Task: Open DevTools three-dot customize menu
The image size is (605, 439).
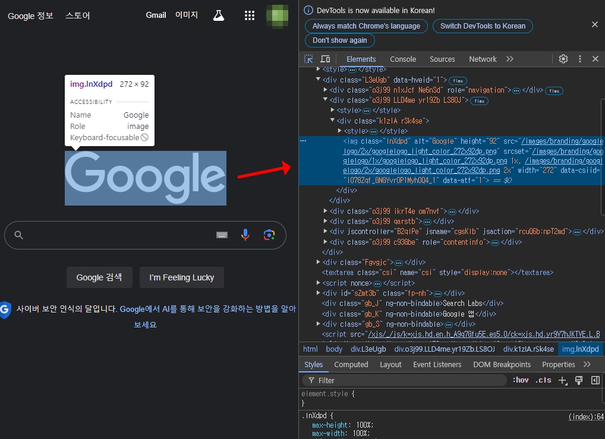Action: (x=580, y=59)
